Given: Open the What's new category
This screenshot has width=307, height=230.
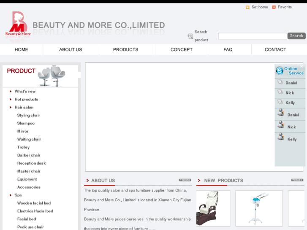Looking at the screenshot, I should [25, 92].
